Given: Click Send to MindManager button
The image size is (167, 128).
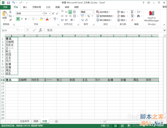Looking at the screenshot, I should [152, 16].
